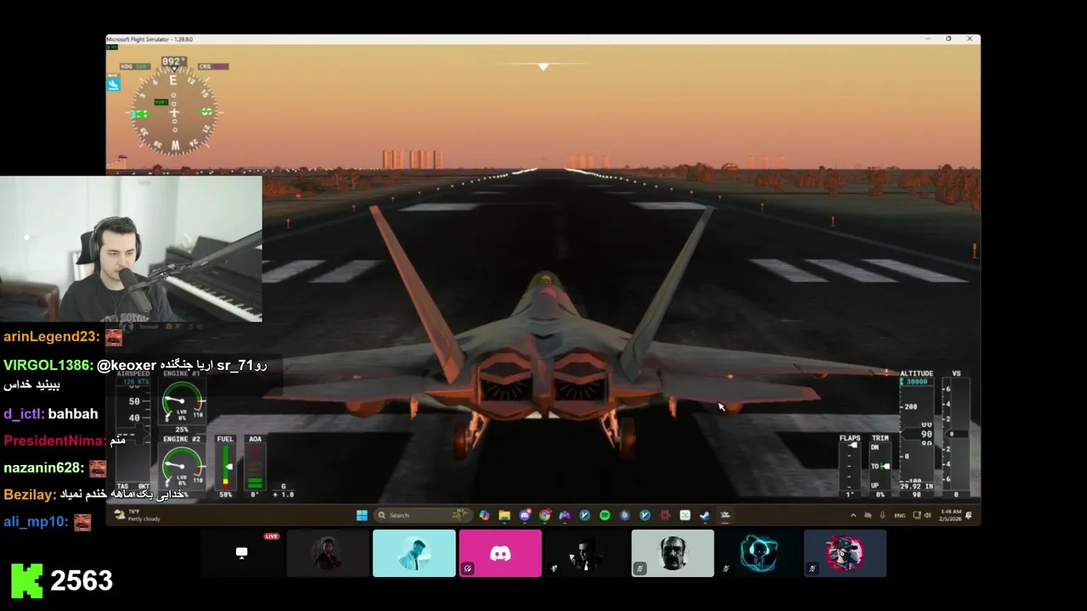1087x611 pixels.
Task: Click the taskbar Search box
Action: pos(424,515)
